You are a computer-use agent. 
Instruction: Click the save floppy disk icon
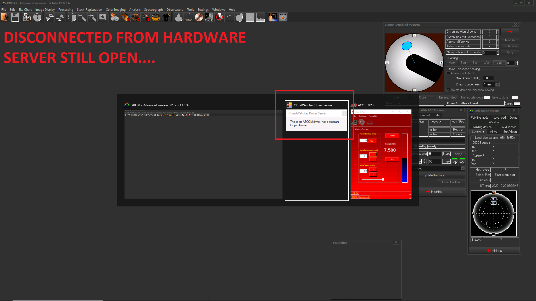point(15,18)
